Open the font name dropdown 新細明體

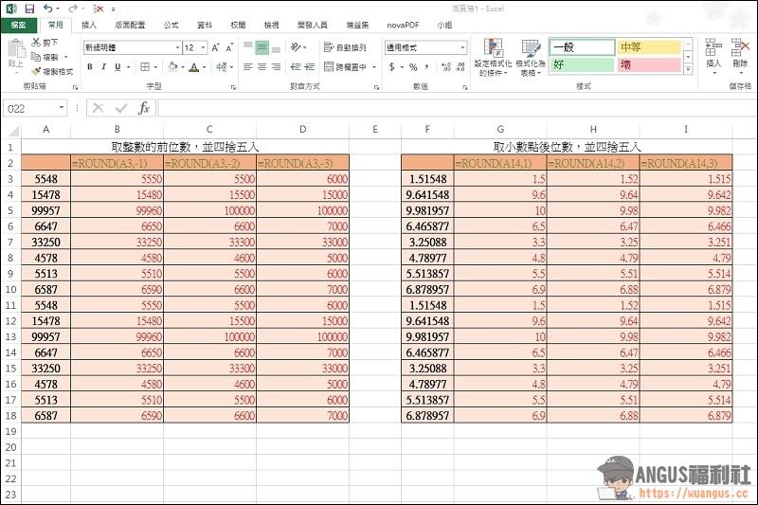point(177,47)
